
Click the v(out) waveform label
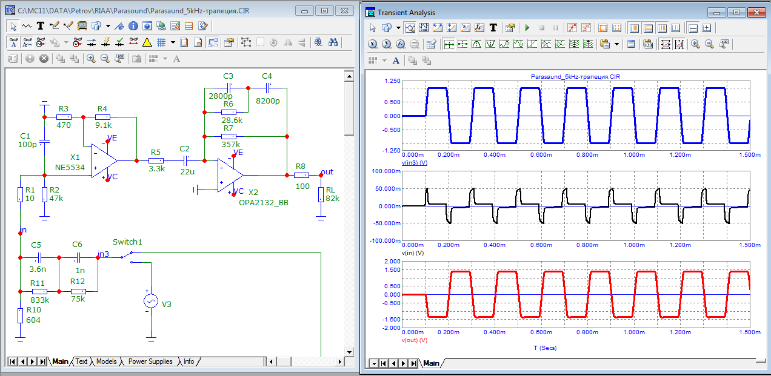[415, 340]
